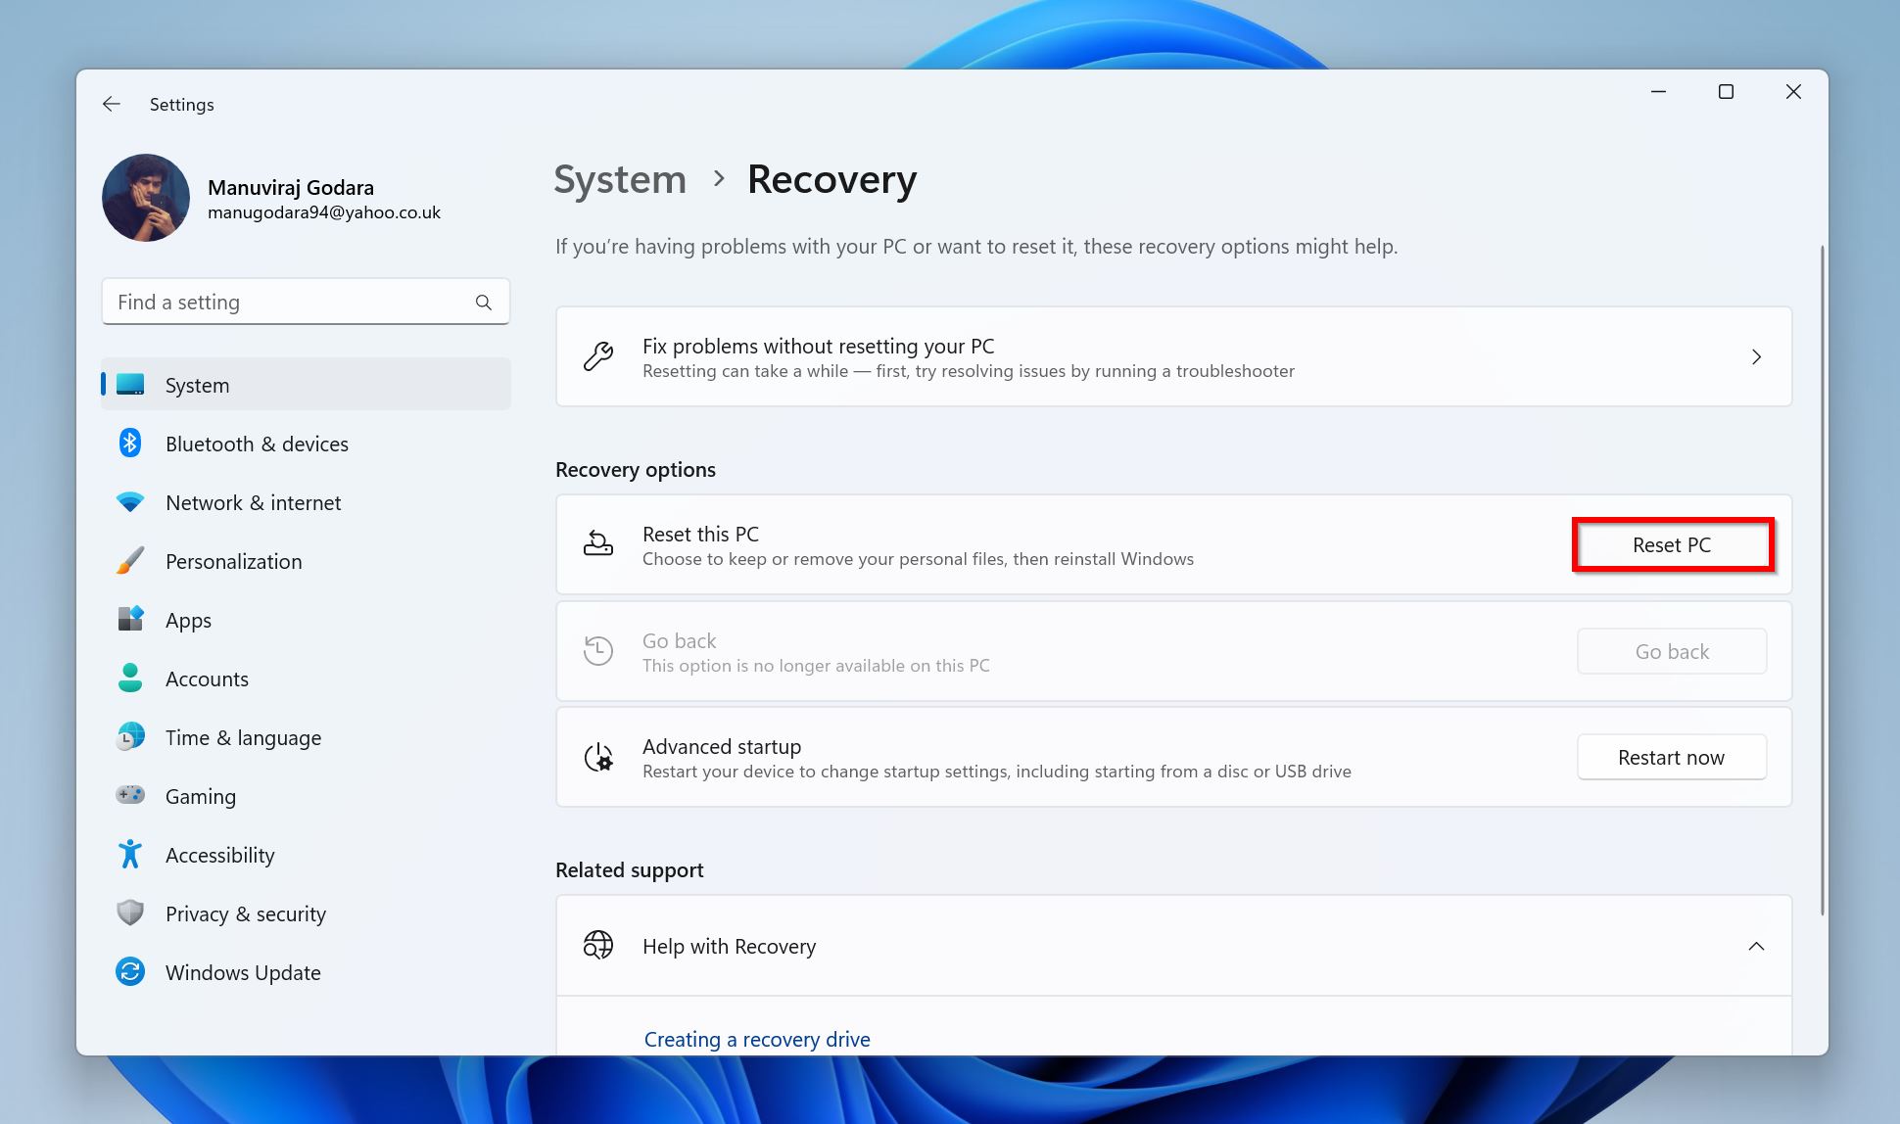Viewport: 1900px width, 1124px height.
Task: Click the Reset this PC computer icon
Action: coord(598,543)
